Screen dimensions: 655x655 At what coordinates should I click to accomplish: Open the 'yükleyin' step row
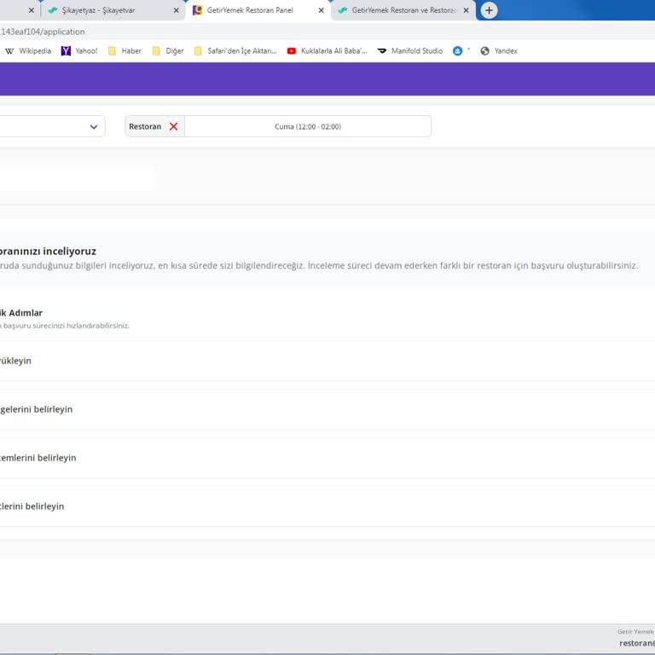pyautogui.click(x=327, y=361)
